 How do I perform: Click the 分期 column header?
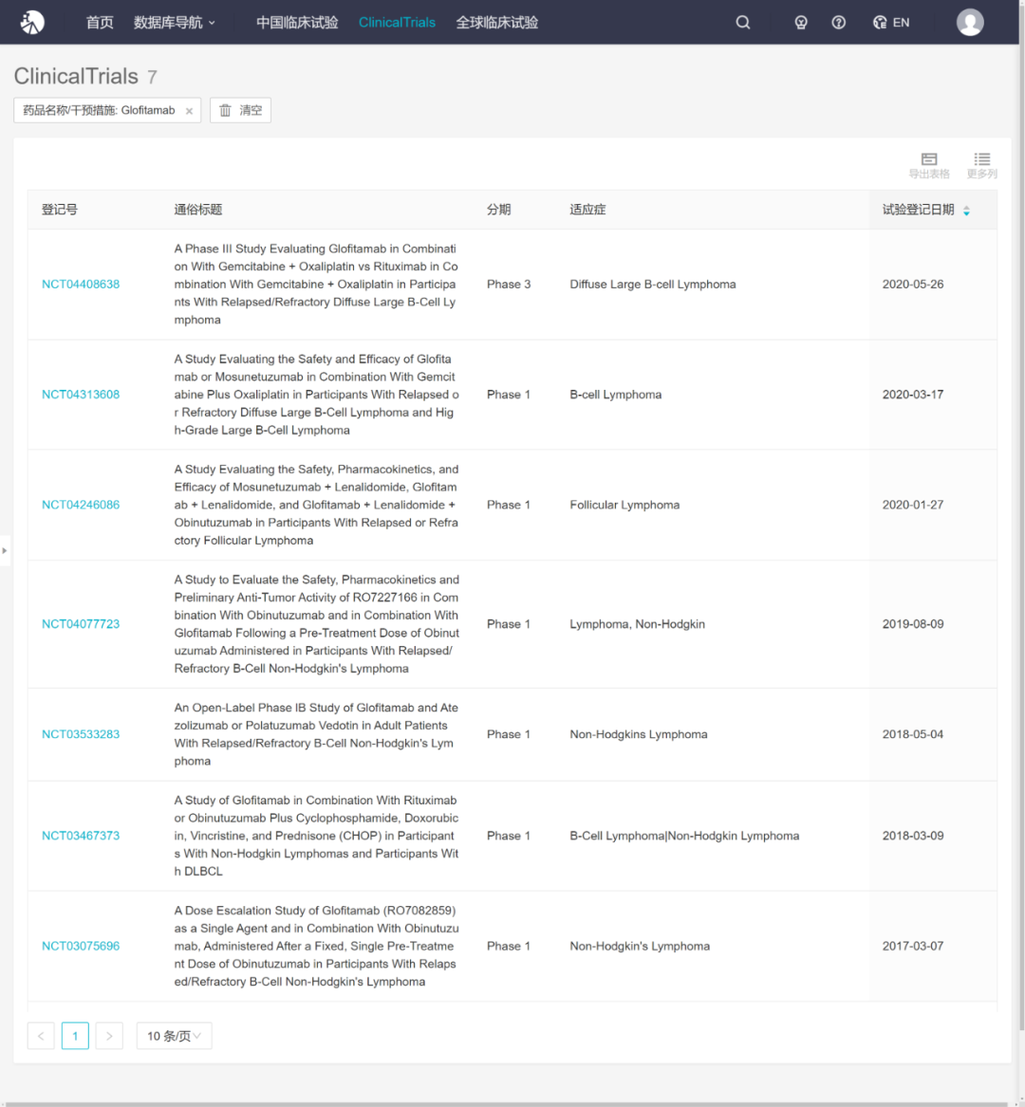(x=498, y=210)
